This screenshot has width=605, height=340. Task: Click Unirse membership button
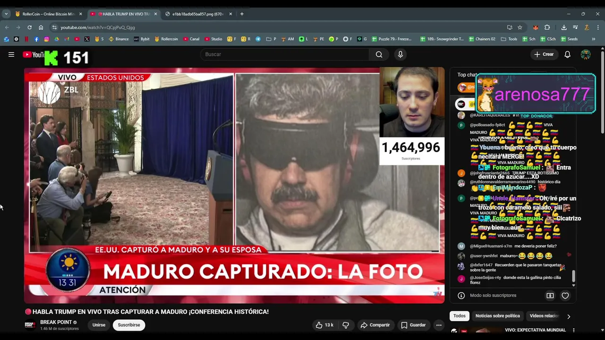click(x=99, y=325)
